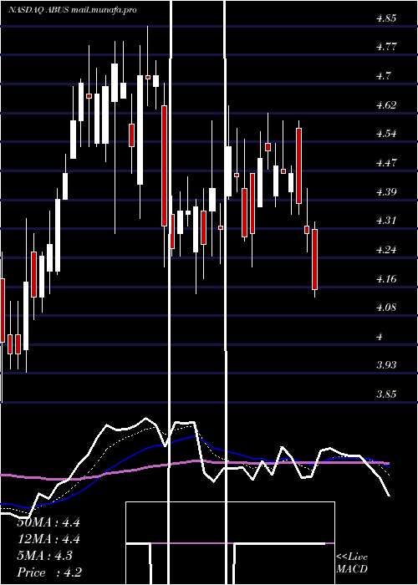Click the 3.85 price axis label
Viewport: 418px width, 585px height.
click(386, 394)
